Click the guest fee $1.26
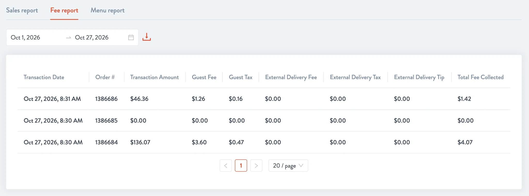Viewport: 529px width, 196px height. 198,99
